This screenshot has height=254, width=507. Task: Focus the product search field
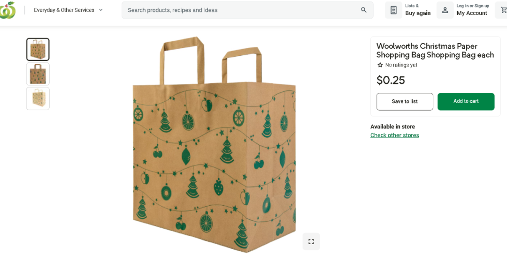pyautogui.click(x=242, y=10)
